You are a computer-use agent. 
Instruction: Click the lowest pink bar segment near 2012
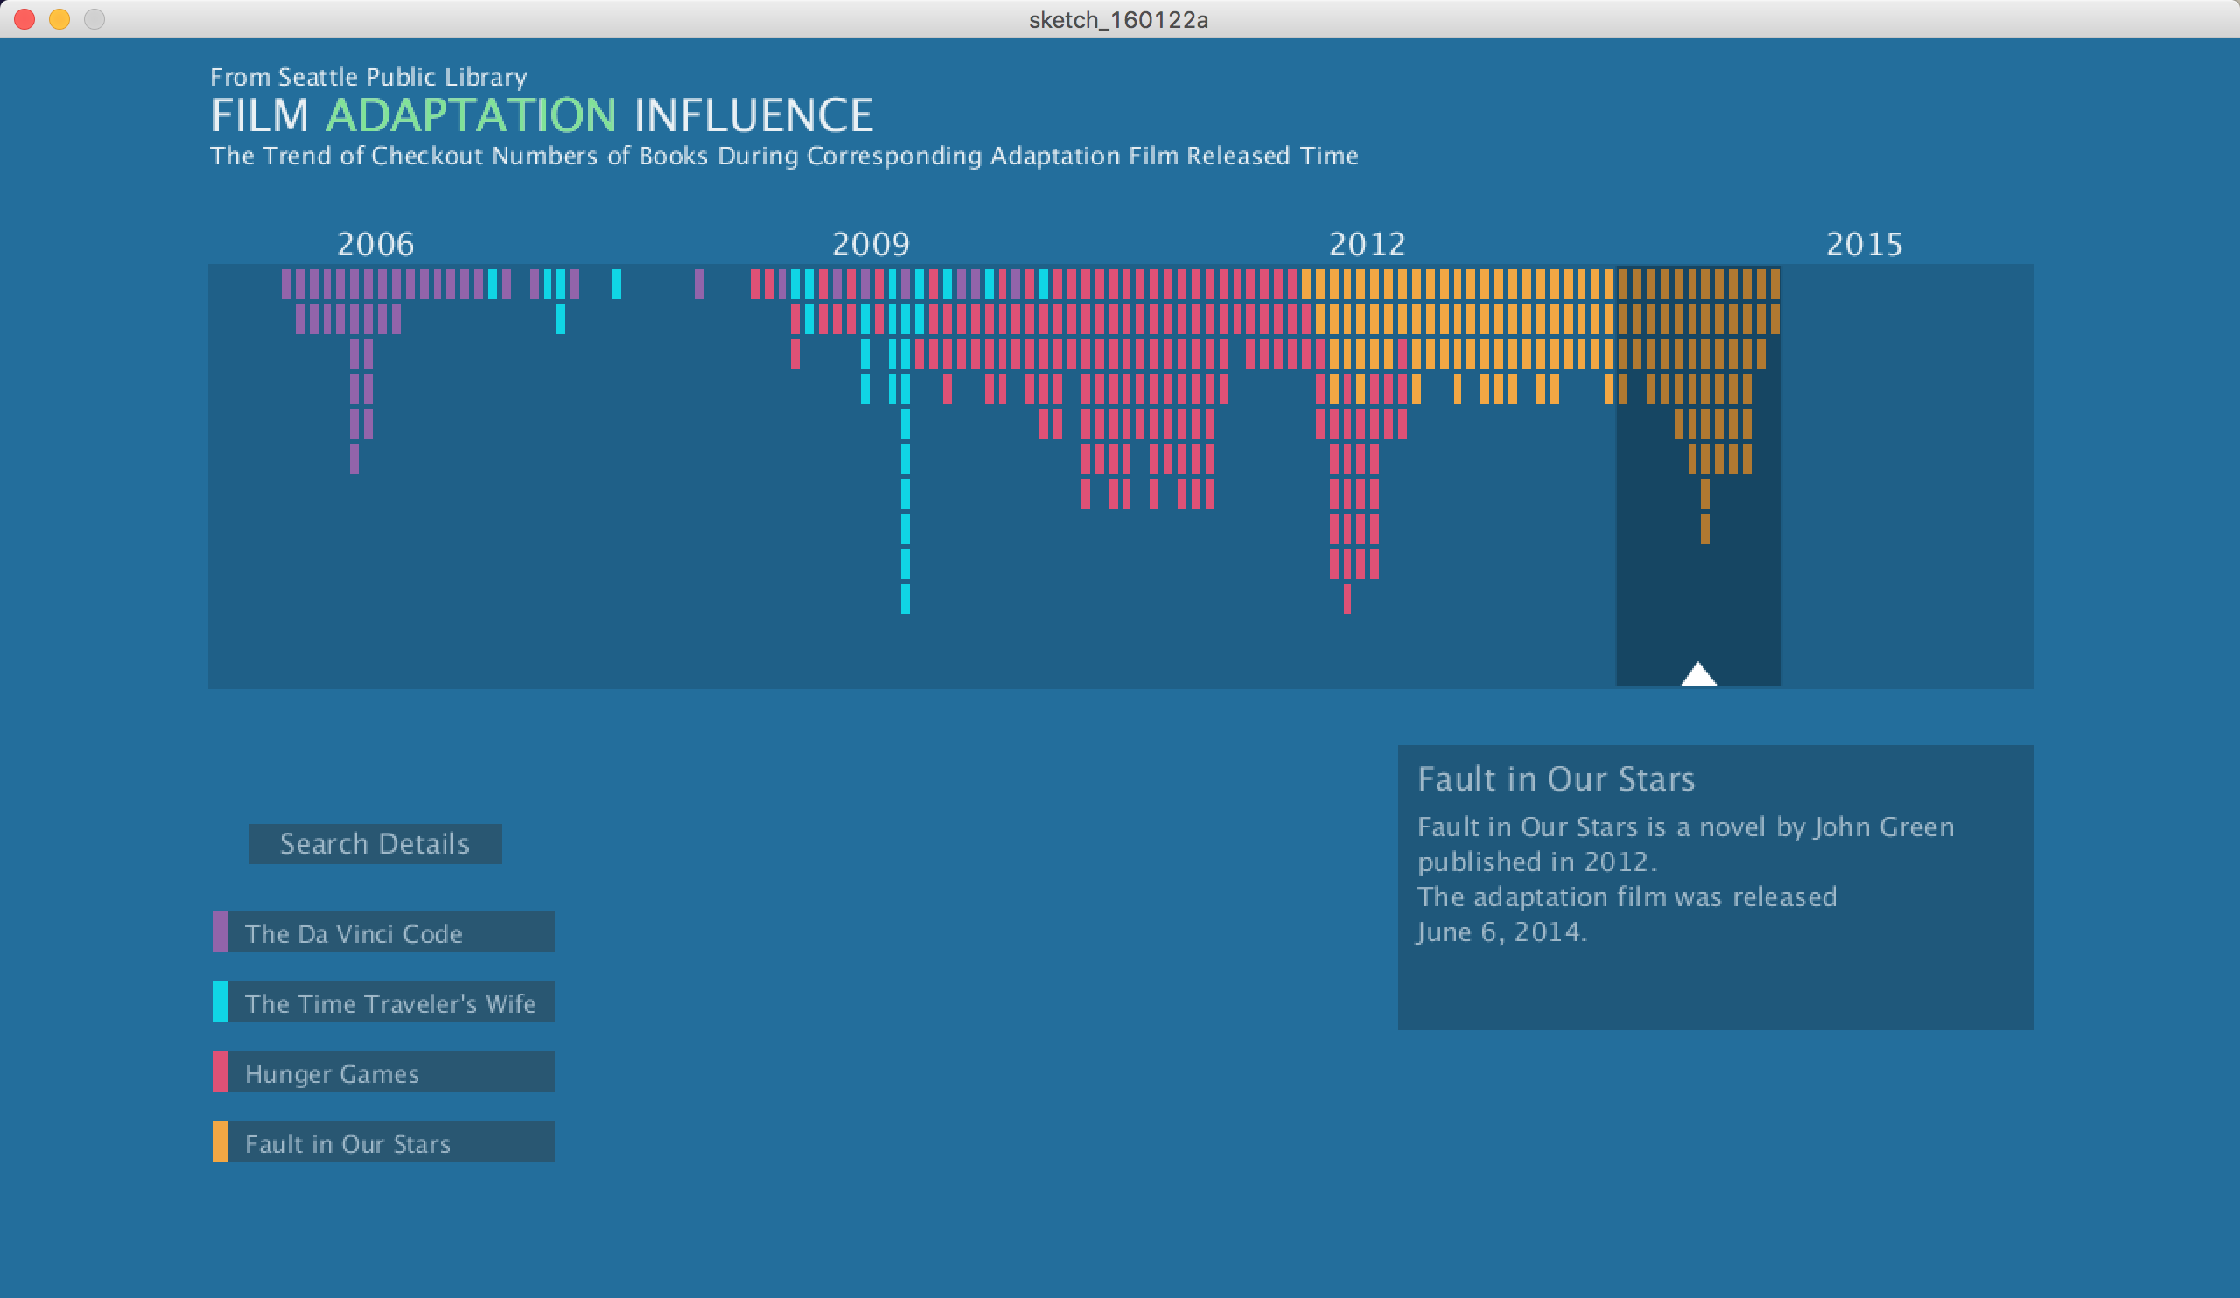tap(1347, 599)
